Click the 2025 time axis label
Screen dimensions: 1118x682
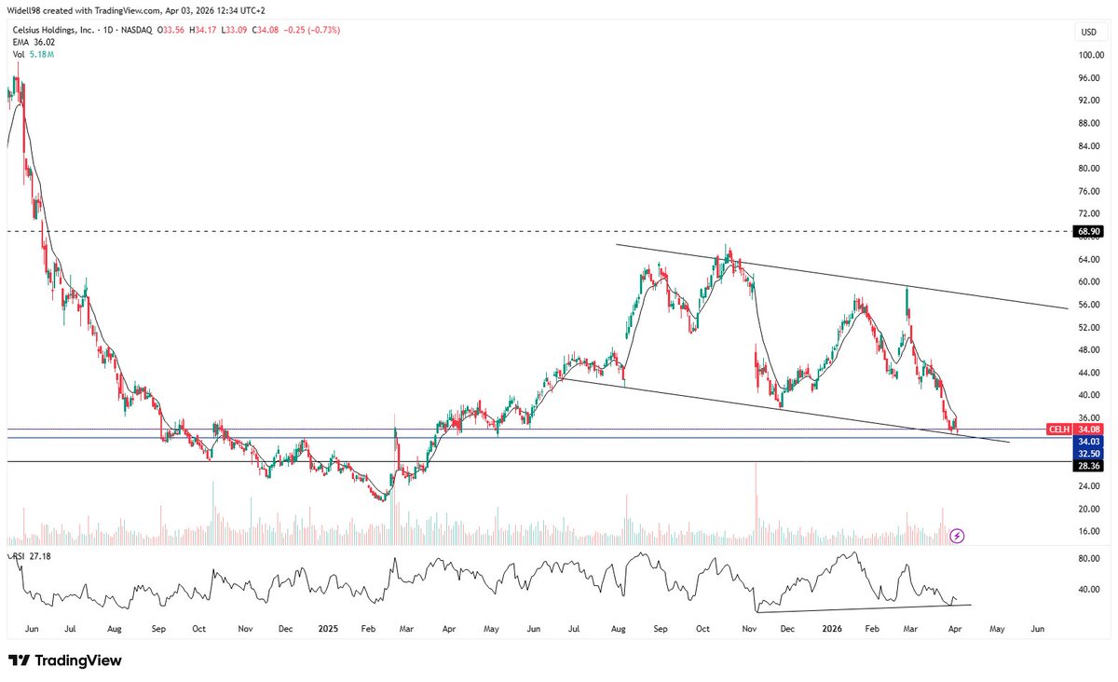(326, 630)
